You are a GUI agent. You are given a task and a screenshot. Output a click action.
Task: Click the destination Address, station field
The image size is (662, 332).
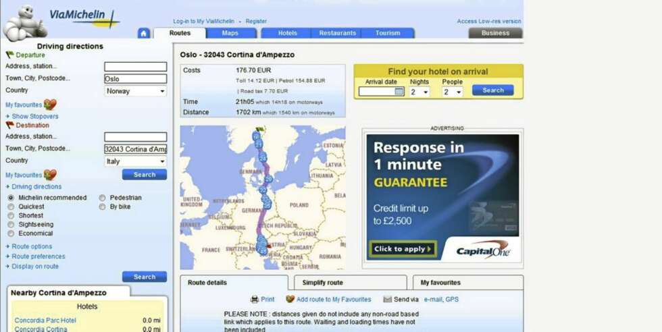[136, 137]
